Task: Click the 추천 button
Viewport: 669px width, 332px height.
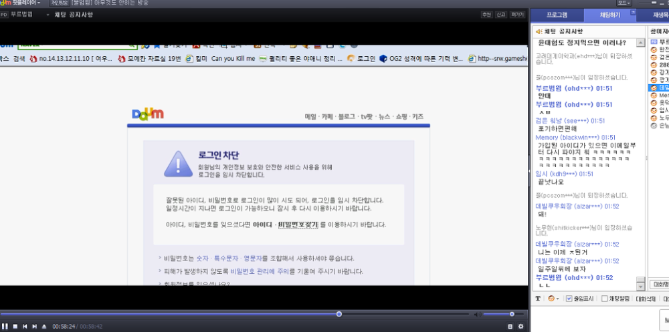Action: pyautogui.click(x=486, y=15)
